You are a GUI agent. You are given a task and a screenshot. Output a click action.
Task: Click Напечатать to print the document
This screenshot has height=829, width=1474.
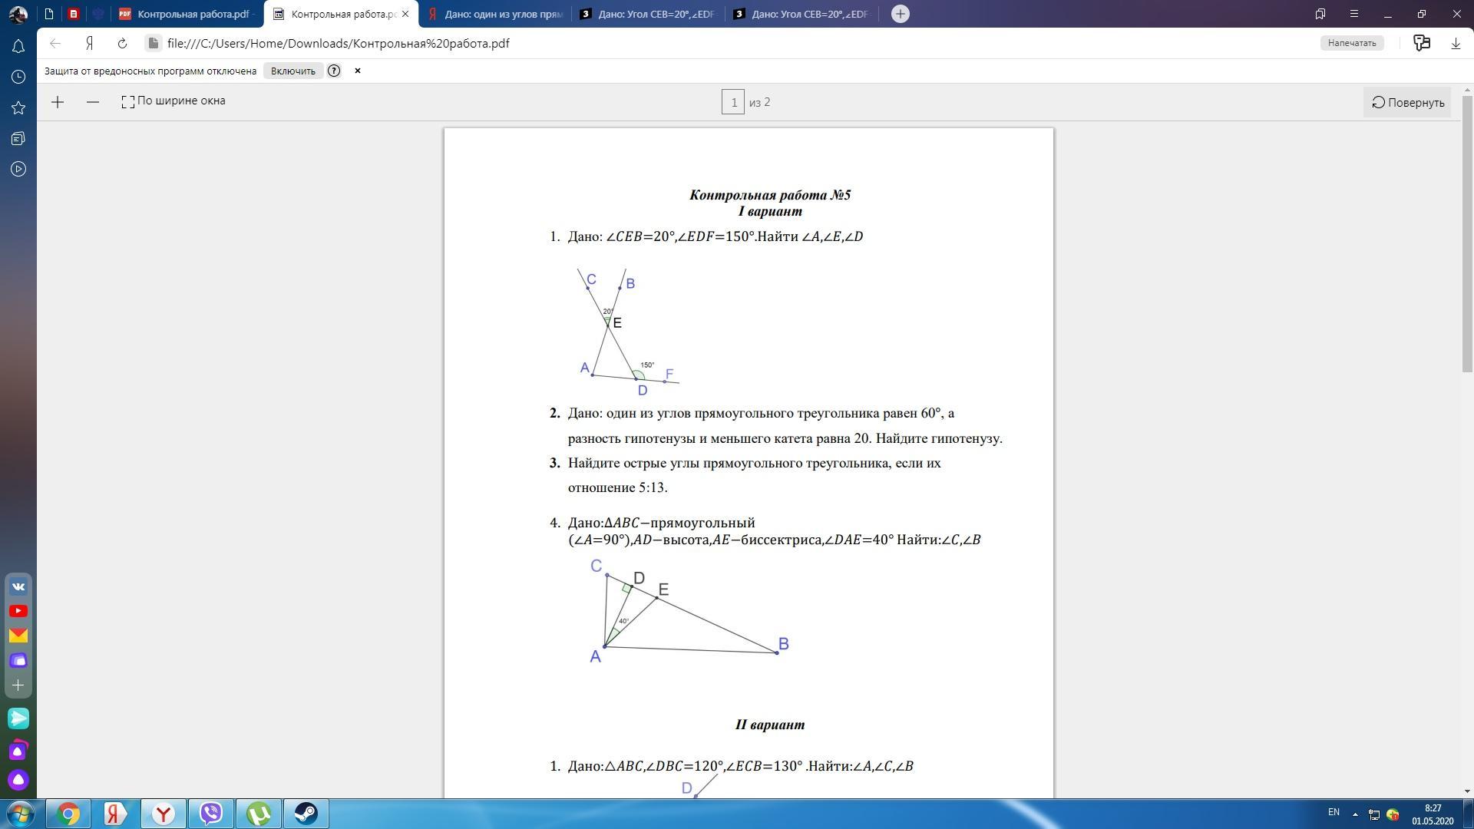click(1352, 43)
